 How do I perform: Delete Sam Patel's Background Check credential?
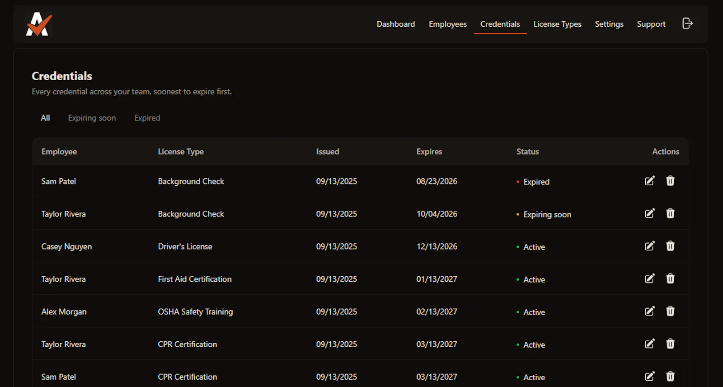coord(670,181)
